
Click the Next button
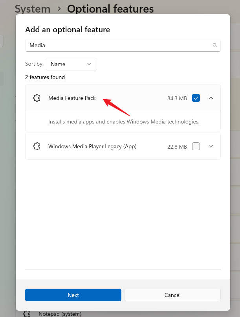73,295
